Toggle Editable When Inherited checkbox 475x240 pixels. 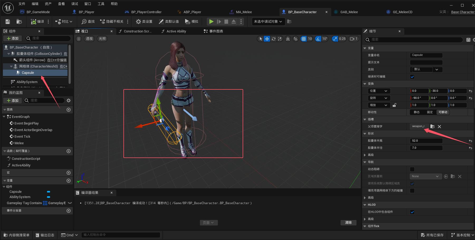412,77
